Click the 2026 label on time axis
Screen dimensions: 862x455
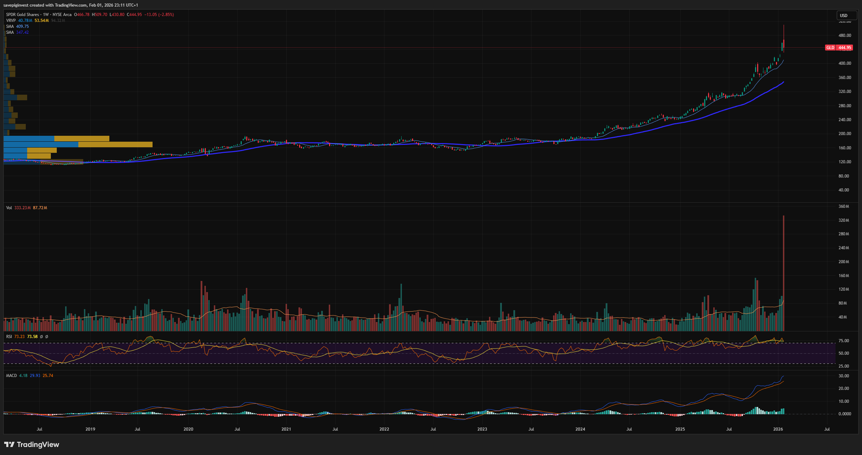pos(778,429)
